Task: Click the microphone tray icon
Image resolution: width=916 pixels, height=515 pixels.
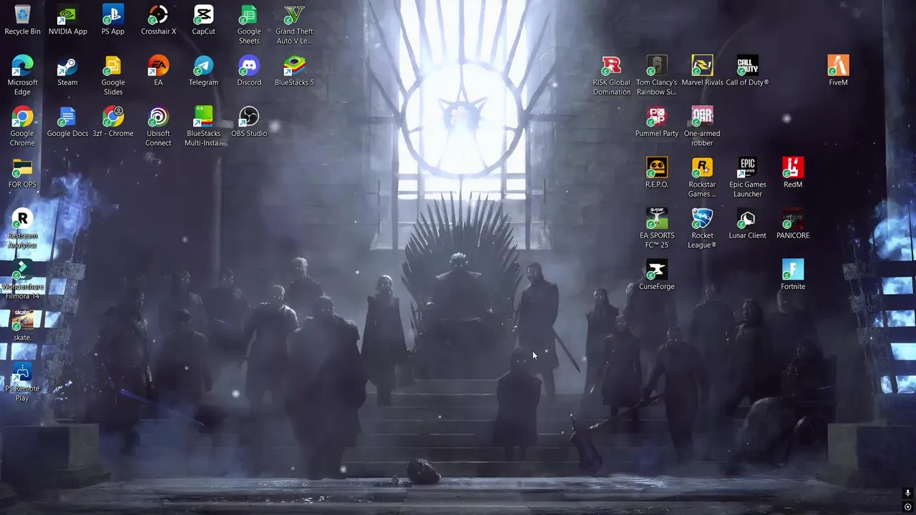Action: 907,494
